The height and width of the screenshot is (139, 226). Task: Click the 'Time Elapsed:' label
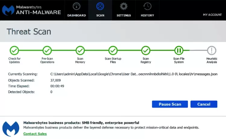pyautogui.click(x=19, y=86)
